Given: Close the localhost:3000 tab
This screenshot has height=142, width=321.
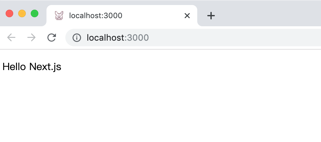Looking at the screenshot, I should point(187,16).
